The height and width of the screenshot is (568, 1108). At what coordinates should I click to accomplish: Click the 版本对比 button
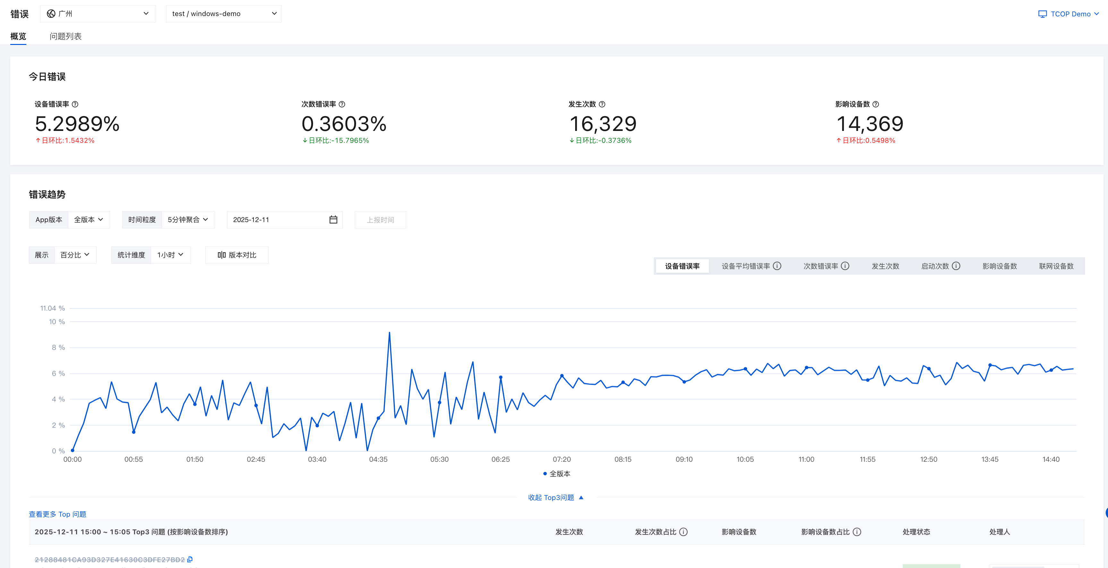click(x=237, y=255)
